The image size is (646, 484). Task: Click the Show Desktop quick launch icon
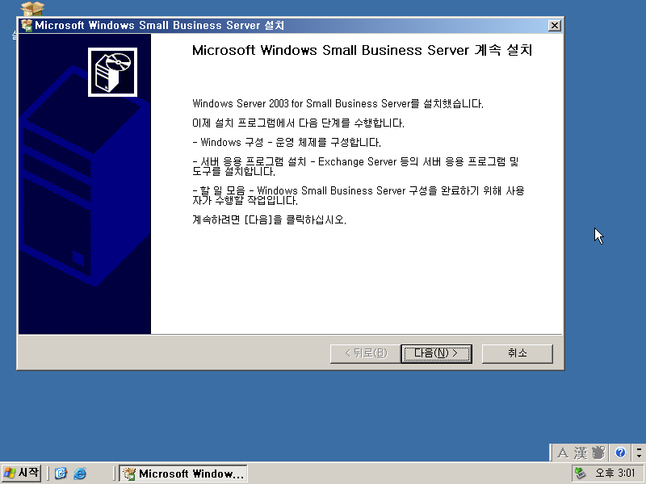[x=61, y=474]
